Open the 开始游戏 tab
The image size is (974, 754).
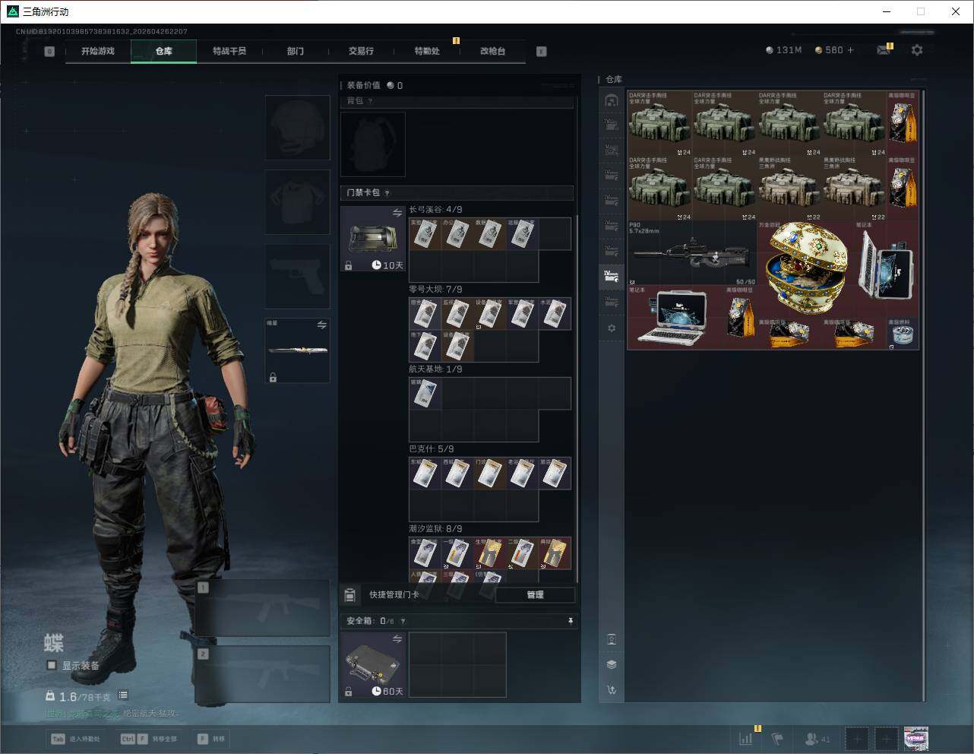98,51
